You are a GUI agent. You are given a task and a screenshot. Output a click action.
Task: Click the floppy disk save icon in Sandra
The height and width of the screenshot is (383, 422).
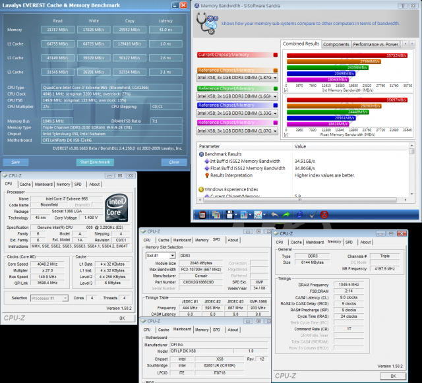tap(229, 215)
